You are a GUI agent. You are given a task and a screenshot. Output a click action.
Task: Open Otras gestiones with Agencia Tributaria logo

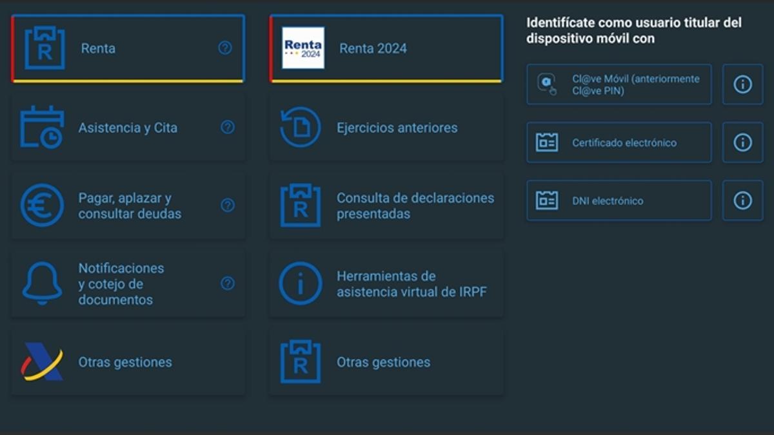pyautogui.click(x=128, y=362)
